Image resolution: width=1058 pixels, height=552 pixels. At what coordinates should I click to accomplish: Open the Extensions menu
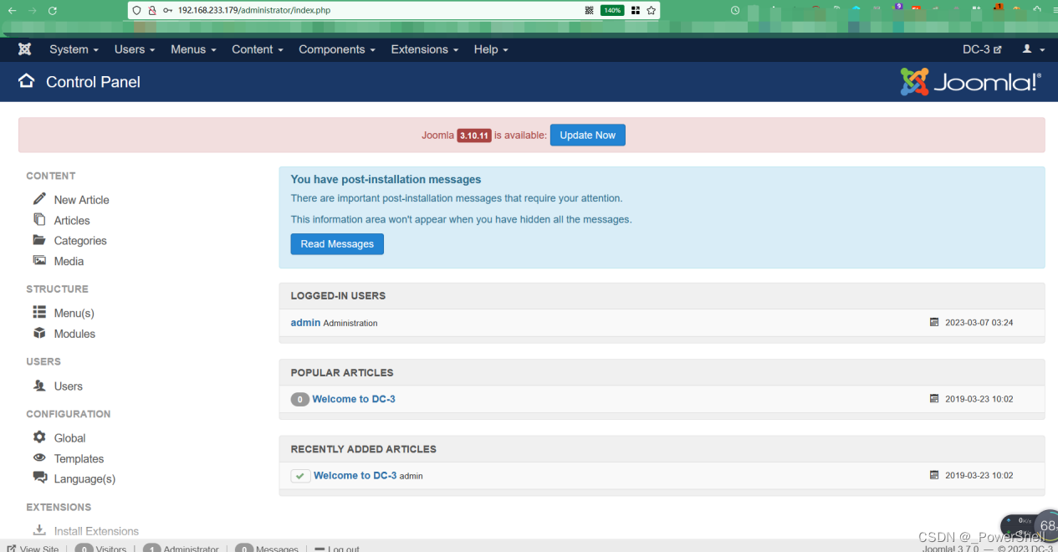425,49
